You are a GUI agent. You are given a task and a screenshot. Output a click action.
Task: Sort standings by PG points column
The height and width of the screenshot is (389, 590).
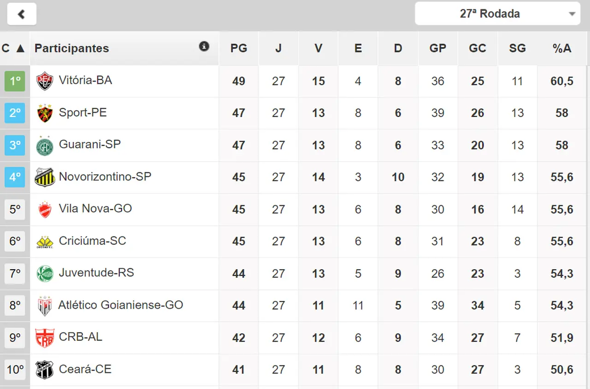[239, 48]
